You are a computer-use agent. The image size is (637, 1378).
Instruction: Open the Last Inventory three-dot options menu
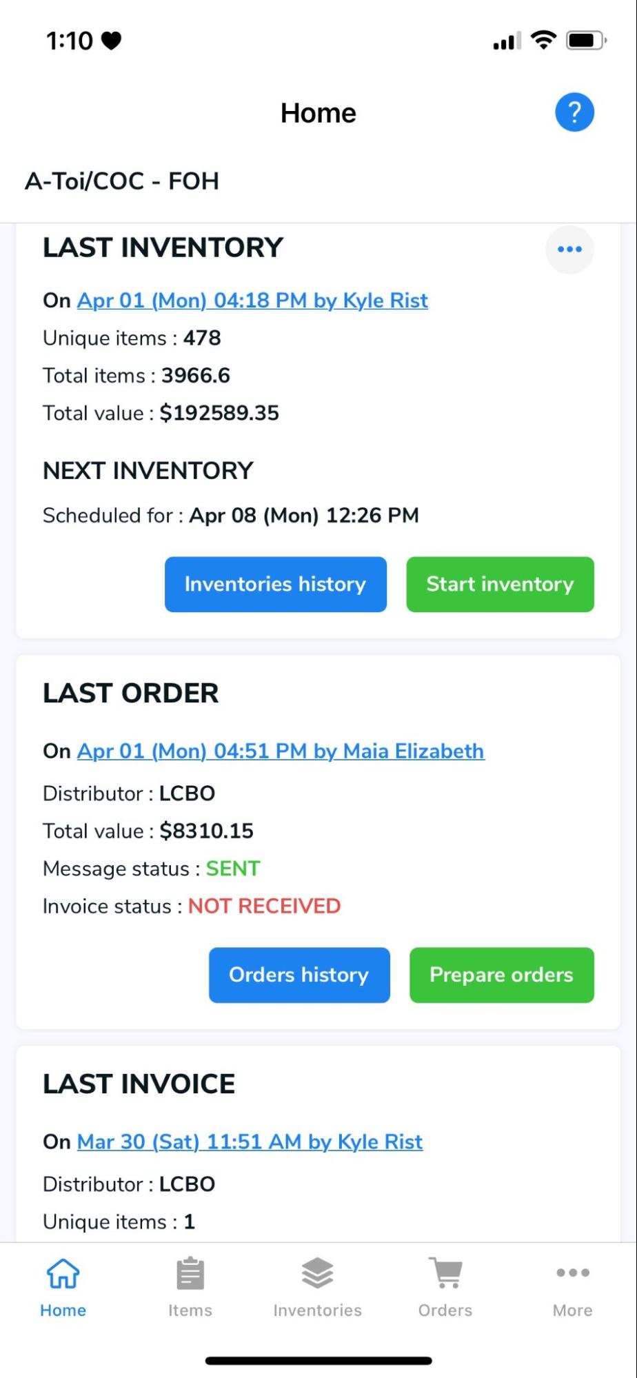[569, 250]
